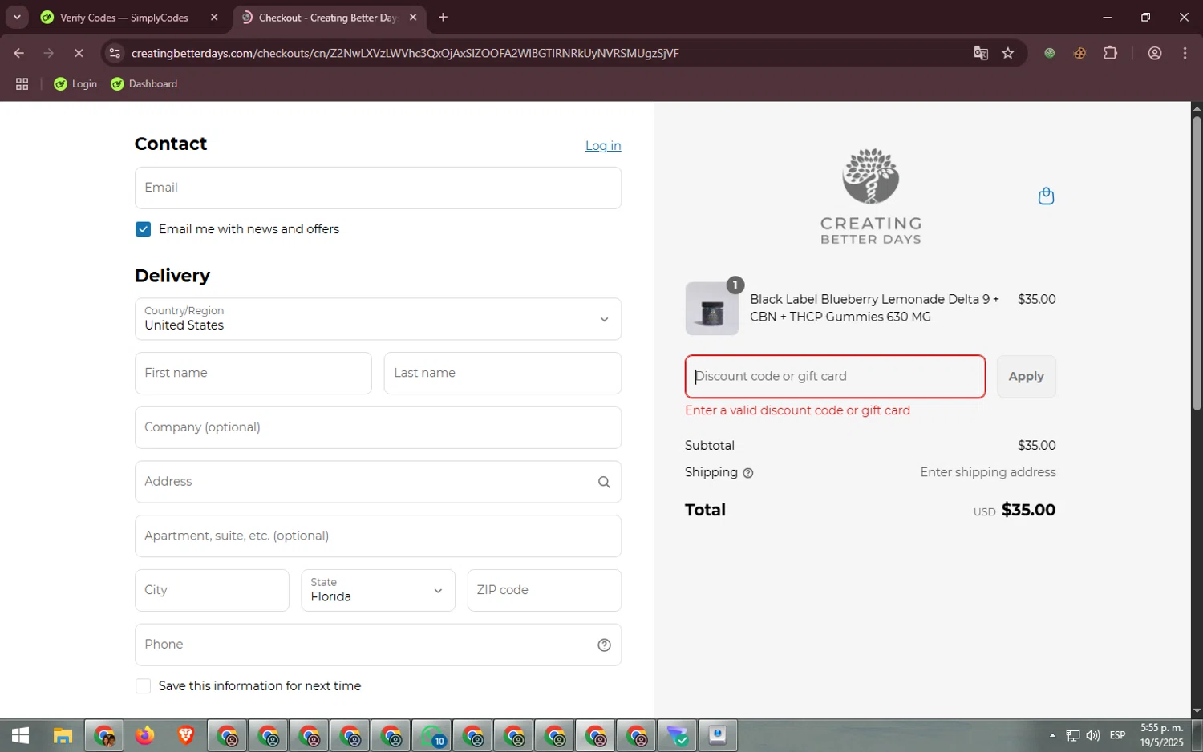
Task: Open a new browser tab
Action: tap(443, 18)
